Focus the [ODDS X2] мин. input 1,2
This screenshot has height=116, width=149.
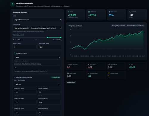point(25,112)
